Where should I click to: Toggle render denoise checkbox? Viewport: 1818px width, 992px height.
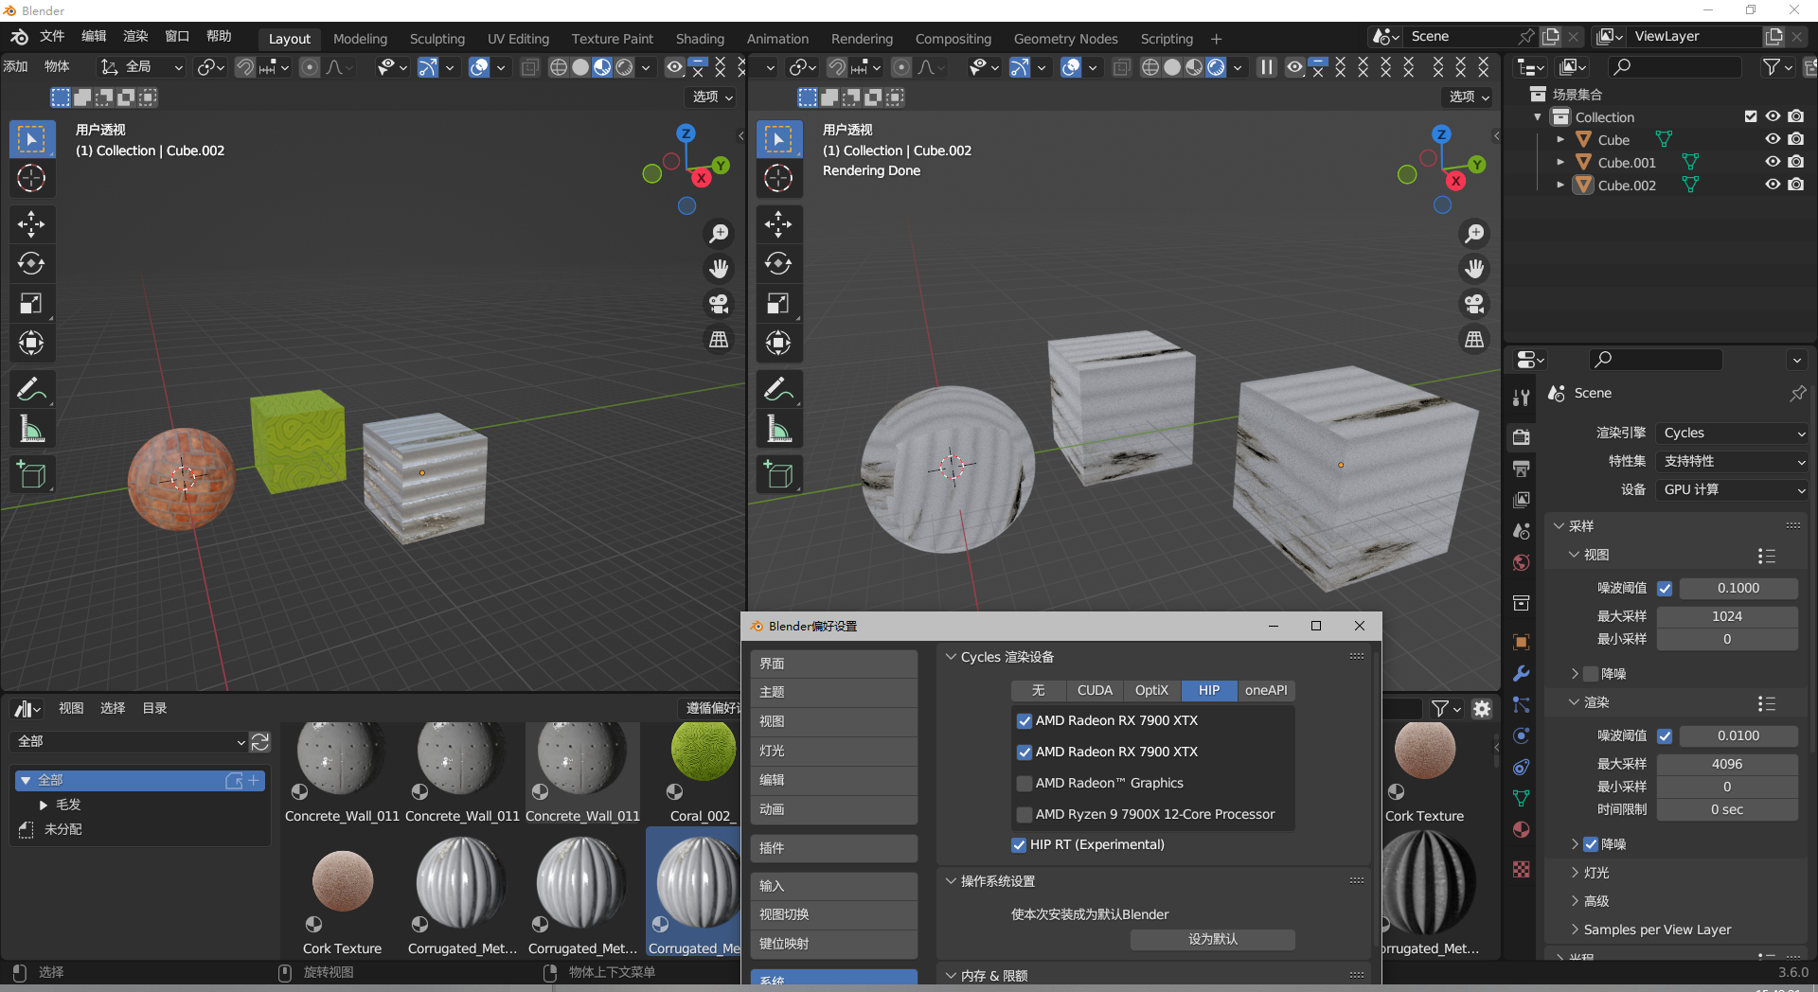click(x=1591, y=844)
